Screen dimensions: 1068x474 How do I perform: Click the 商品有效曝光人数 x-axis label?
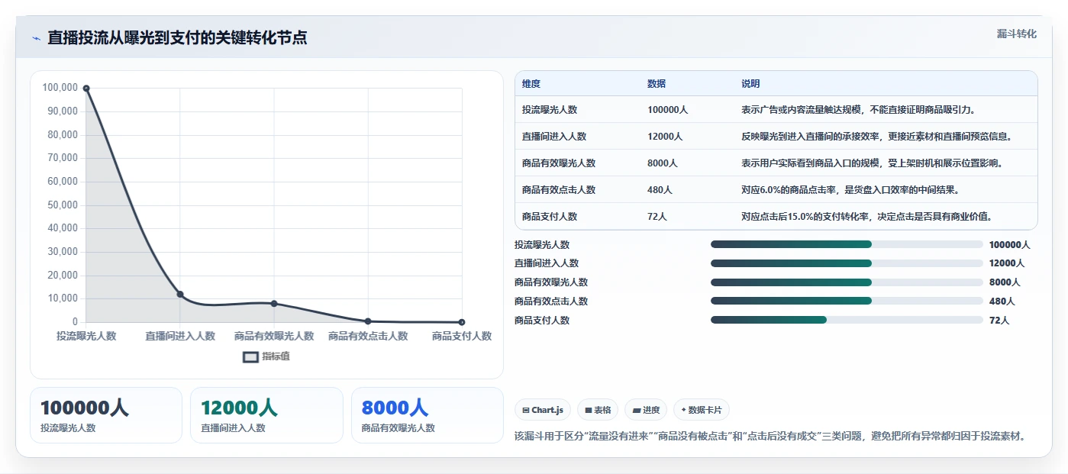coord(274,336)
